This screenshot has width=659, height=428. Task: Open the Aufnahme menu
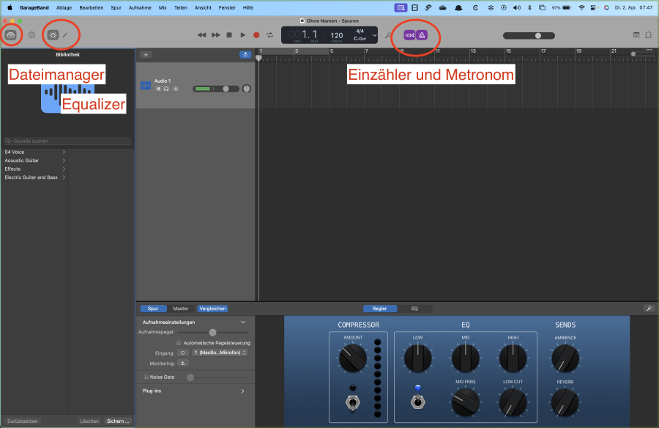pyautogui.click(x=139, y=7)
